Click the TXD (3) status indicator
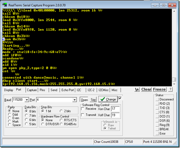The width and height of the screenshot is (180, 148). pos(157,108)
